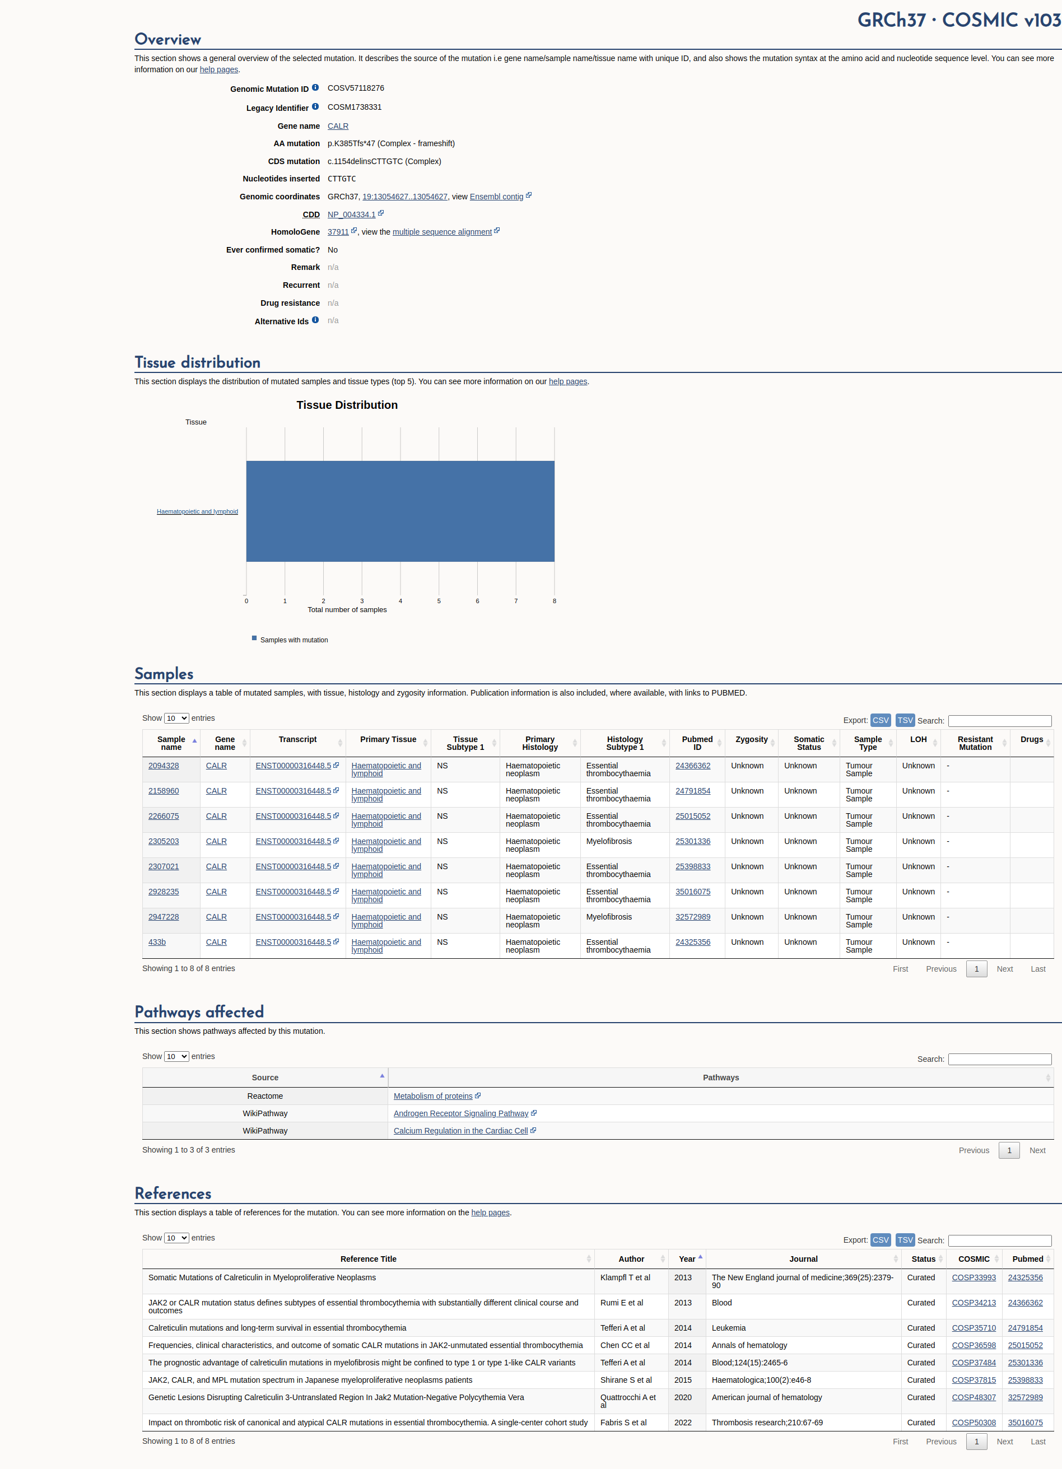Click external icon after Calcium Regulation in Cardiac Cell
This screenshot has height=1469, width=1062.
533,1131
